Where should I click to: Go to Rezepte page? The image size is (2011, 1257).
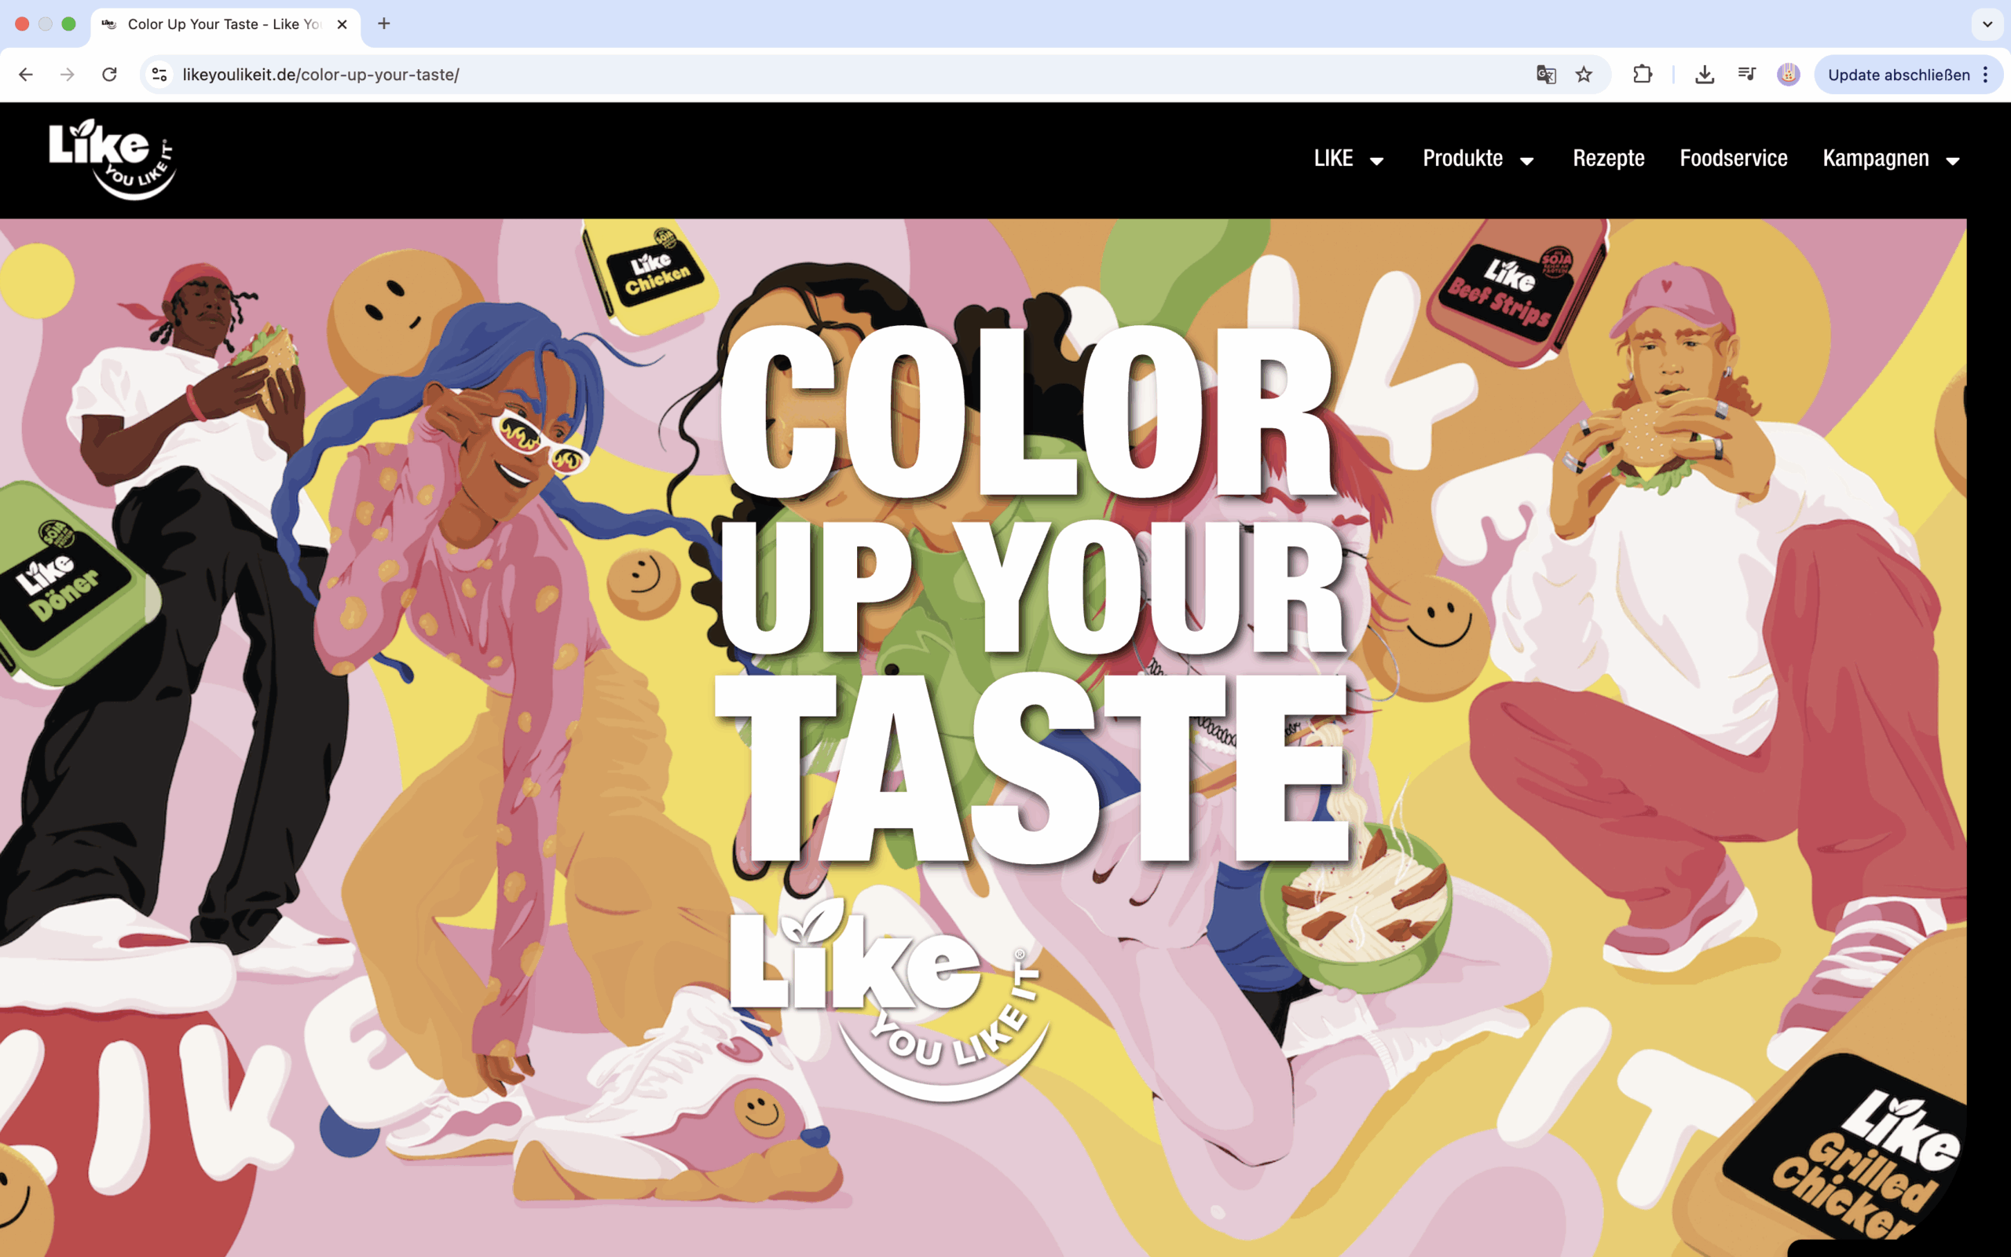pyautogui.click(x=1608, y=159)
